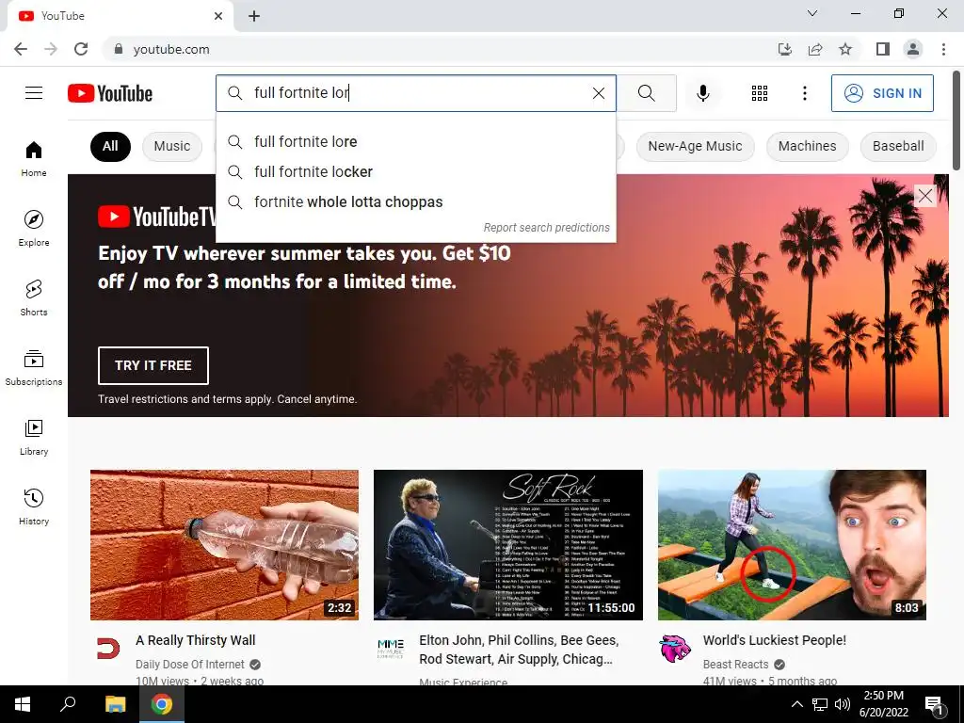Open File Explorer from the taskbar

click(115, 704)
